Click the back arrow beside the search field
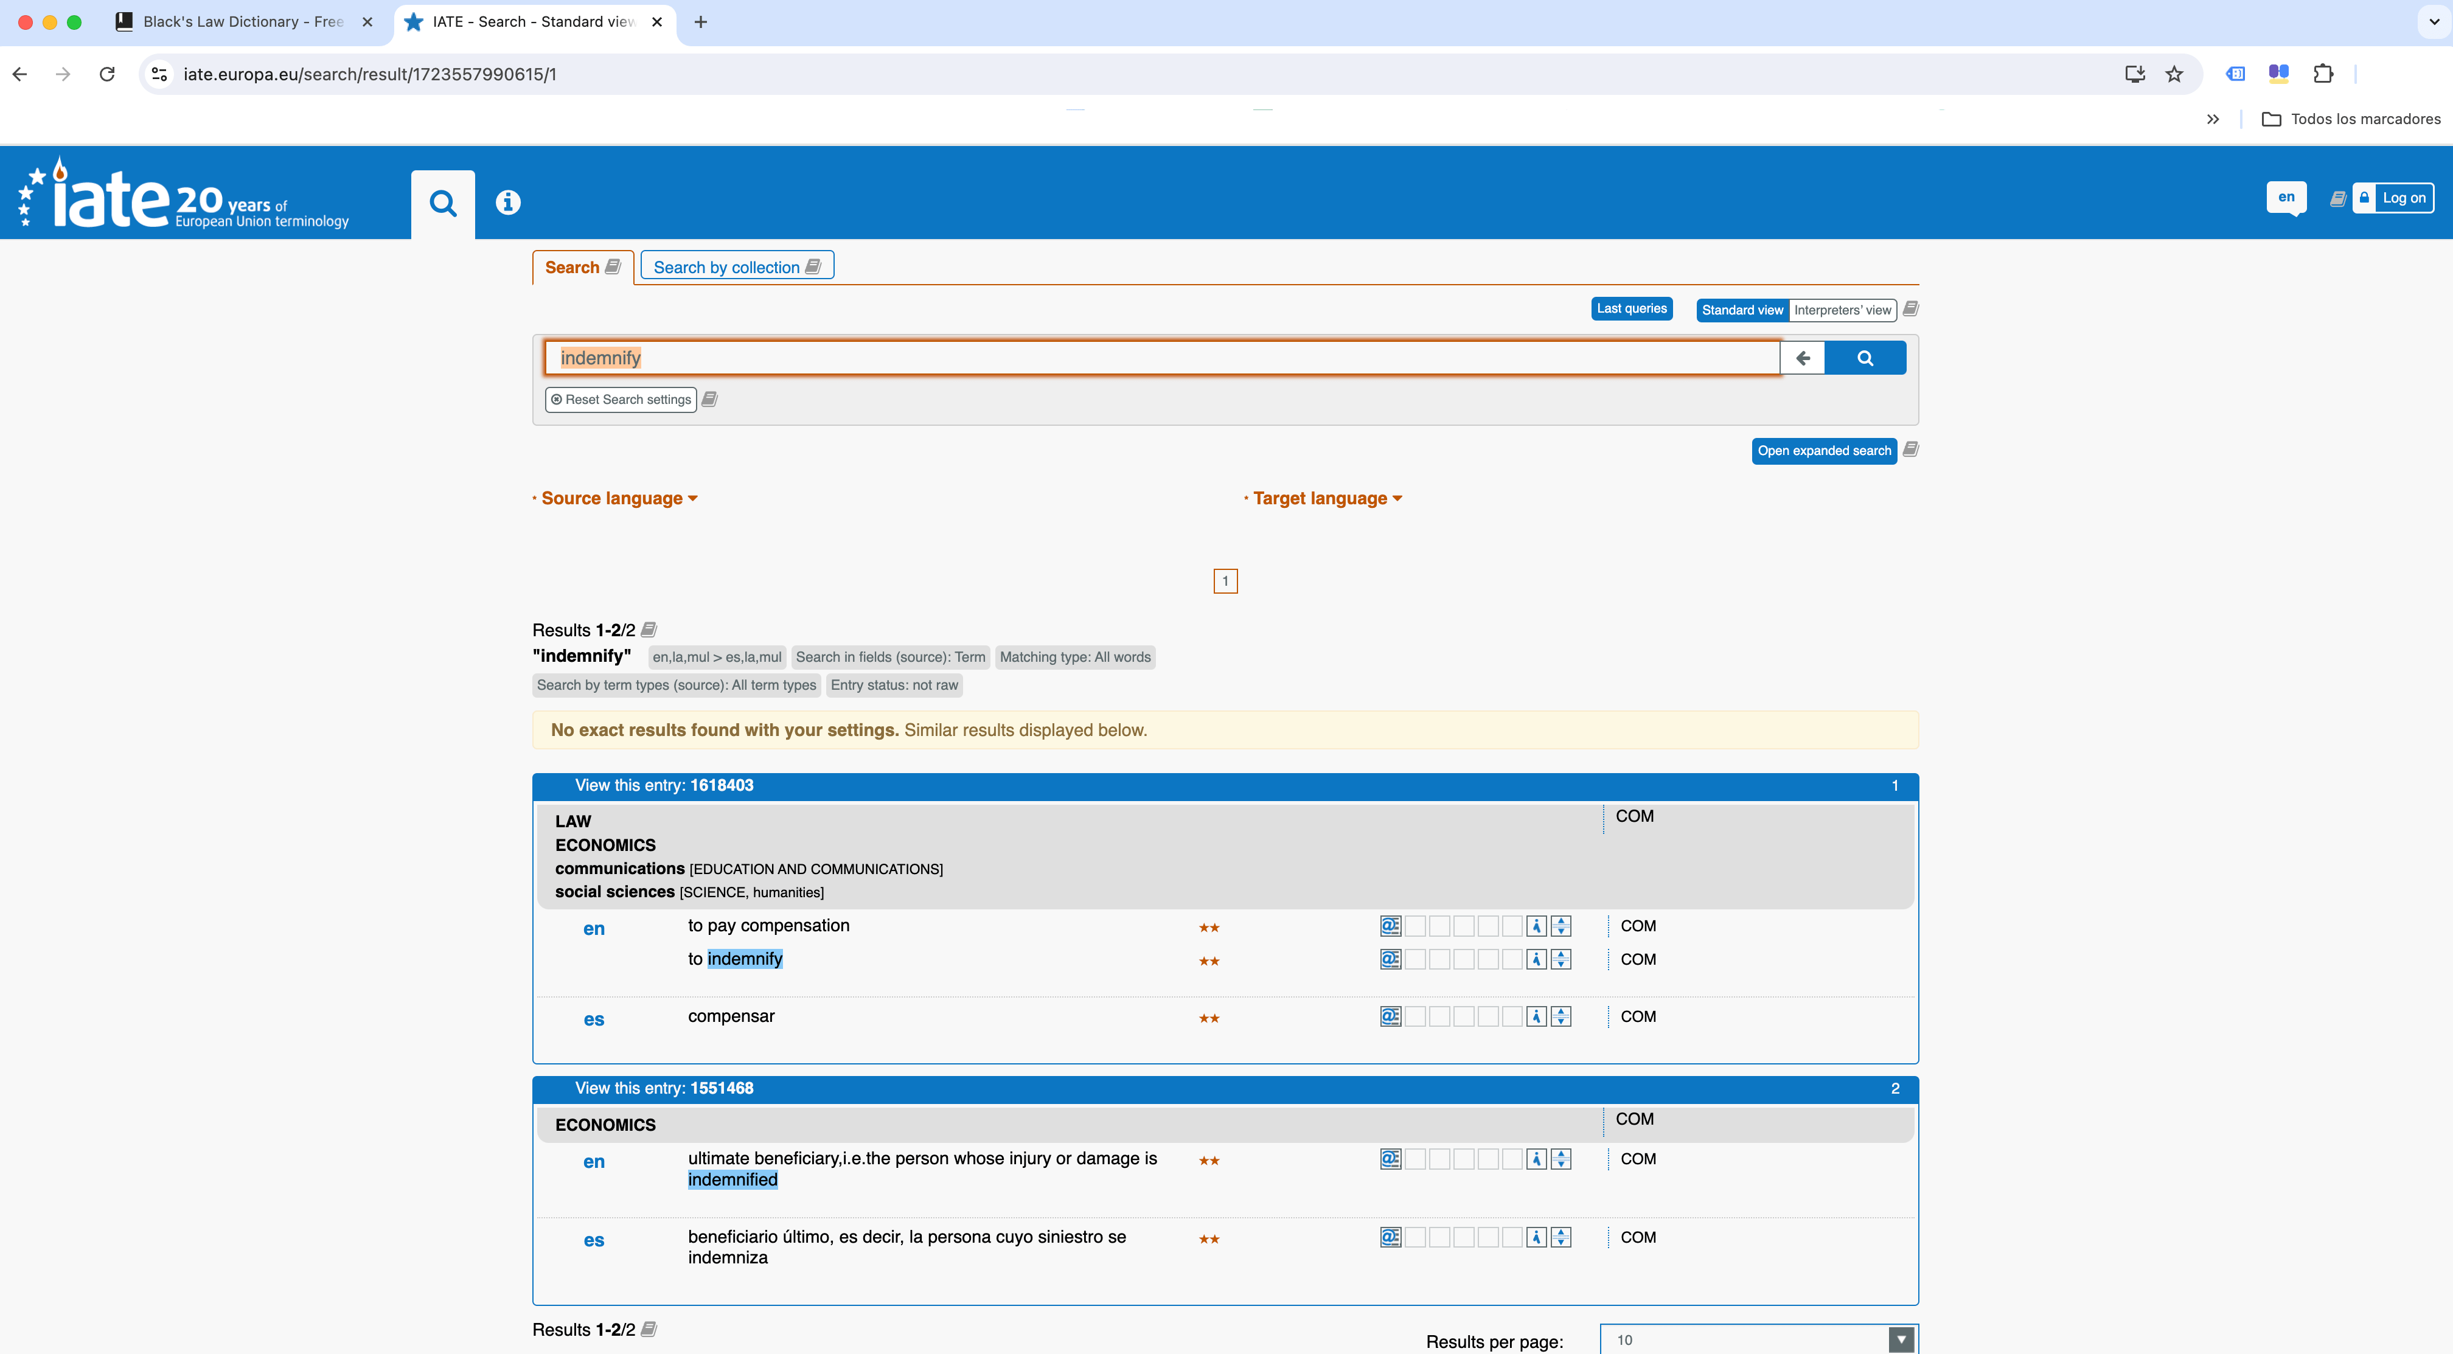The height and width of the screenshot is (1354, 2453). pyautogui.click(x=1801, y=358)
